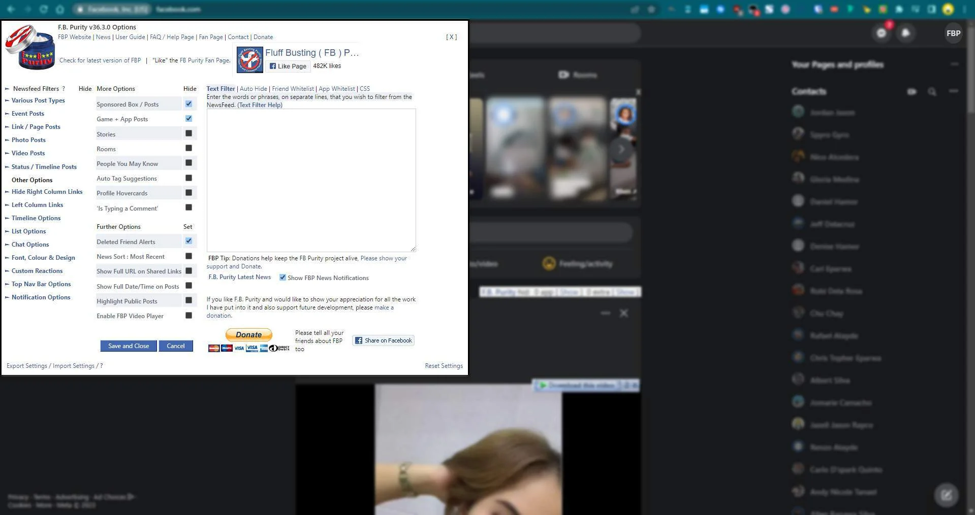This screenshot has width=975, height=515.
Task: Toggle Stories hide checkbox
Action: click(x=188, y=133)
